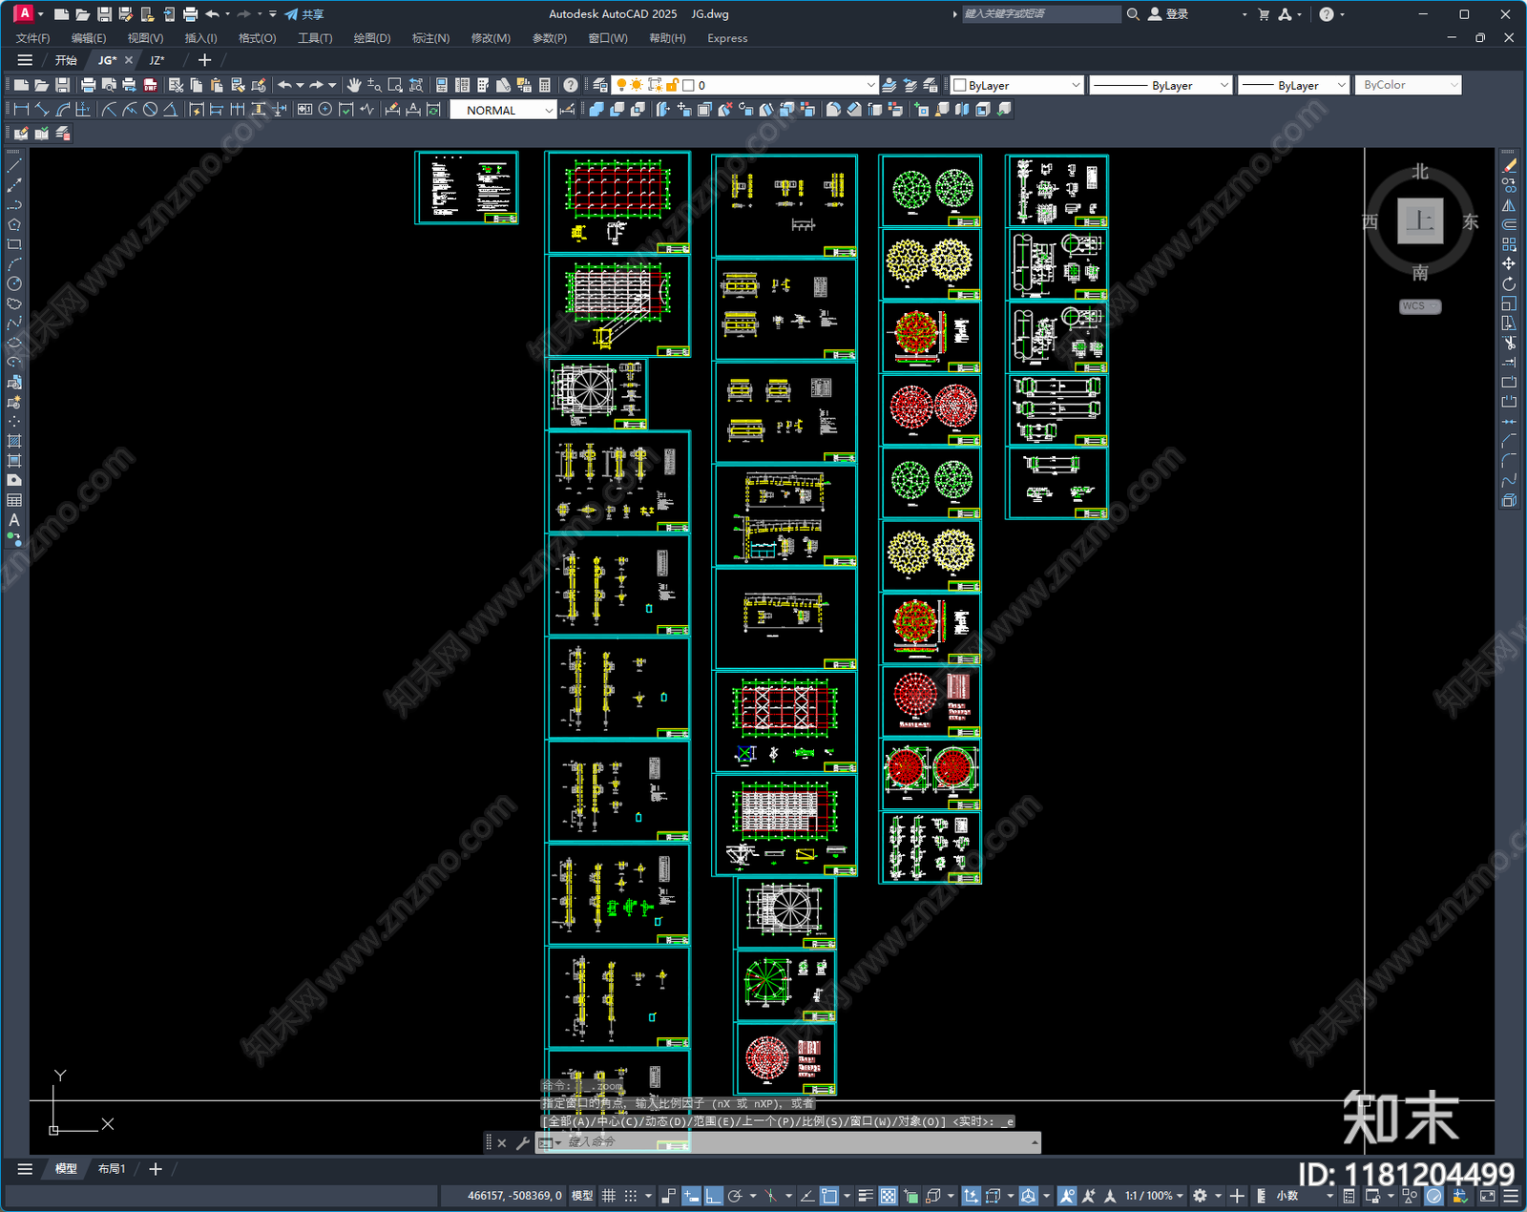Open the ByLayer color dropdown
This screenshot has height=1212, width=1527.
[x=1017, y=85]
